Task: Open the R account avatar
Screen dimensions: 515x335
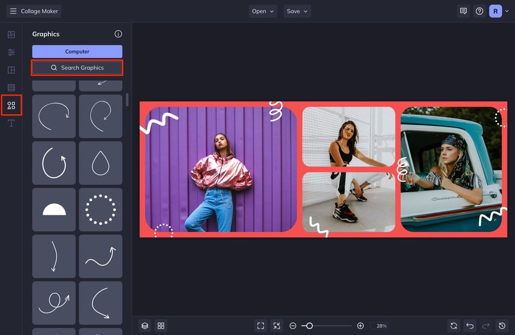Action: point(495,11)
